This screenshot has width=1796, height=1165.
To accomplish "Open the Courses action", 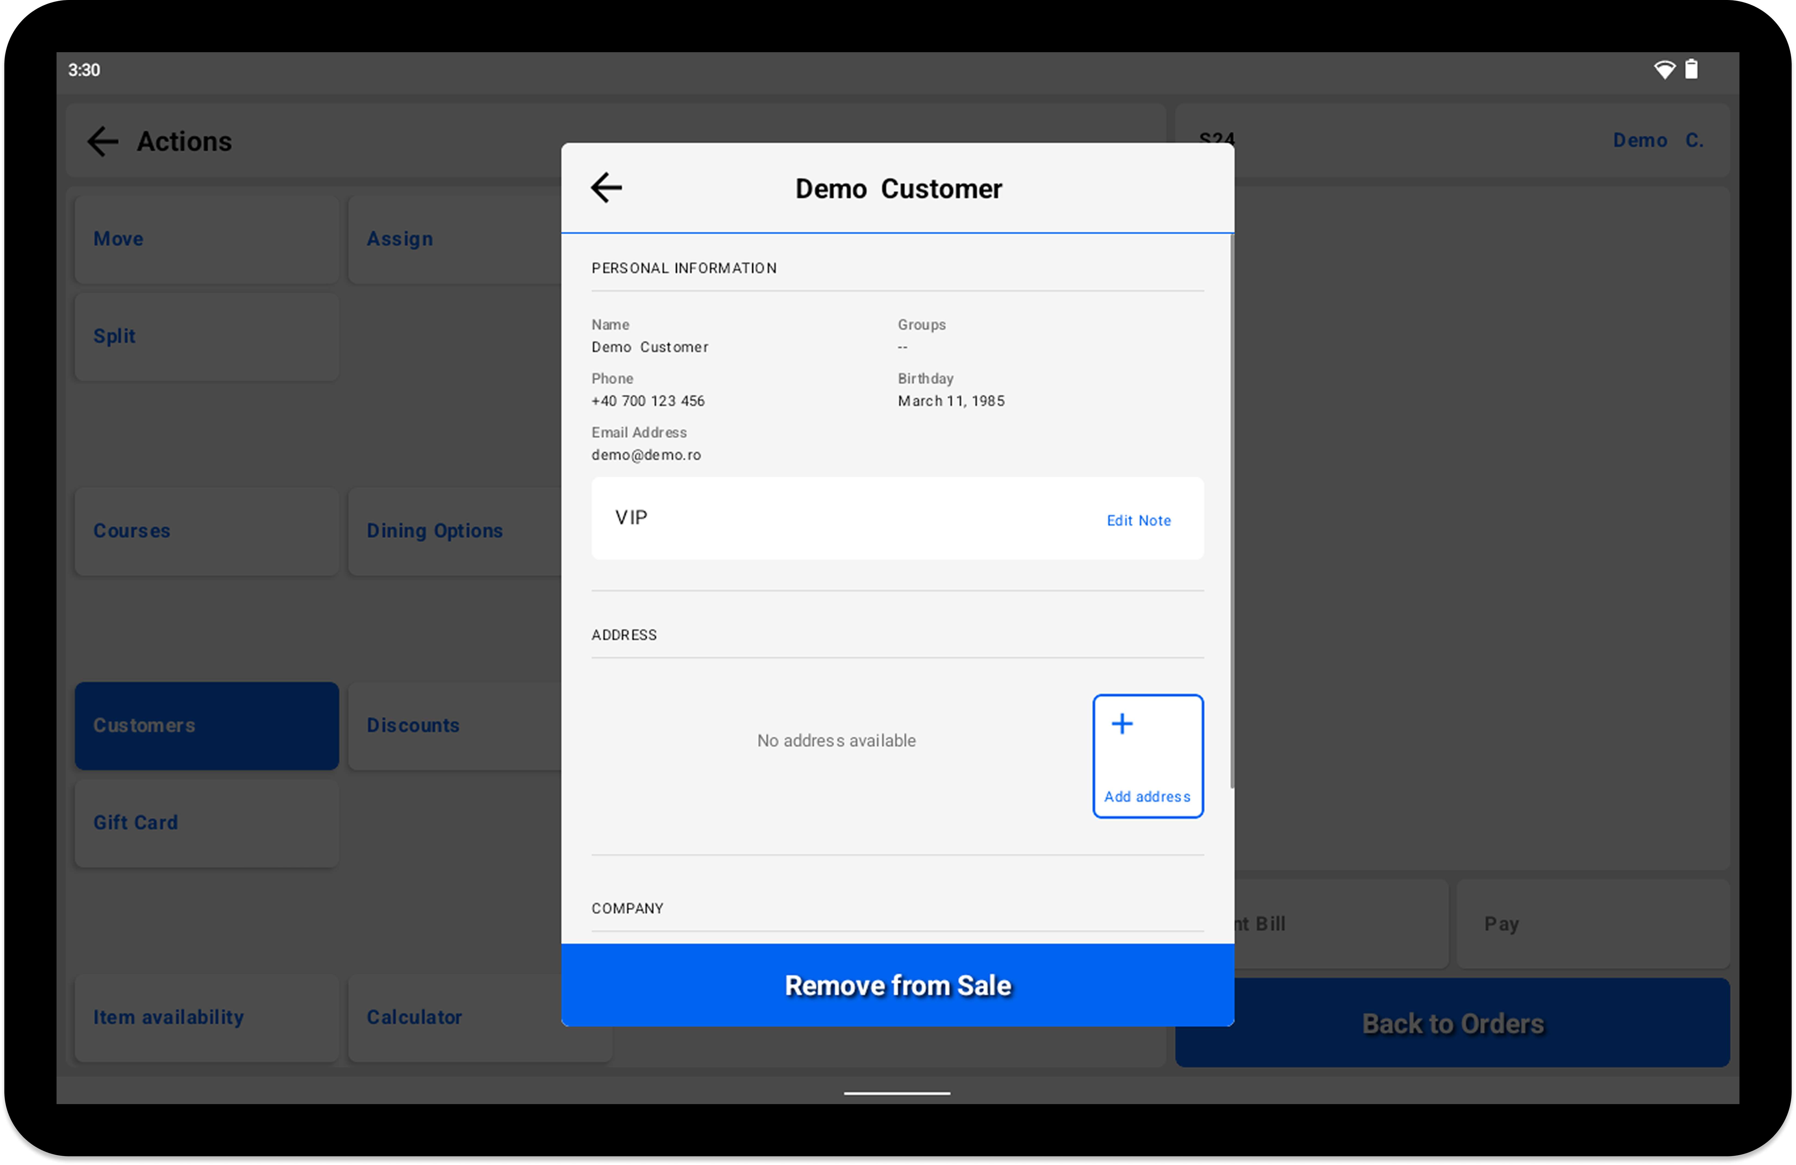I will pyautogui.click(x=207, y=531).
